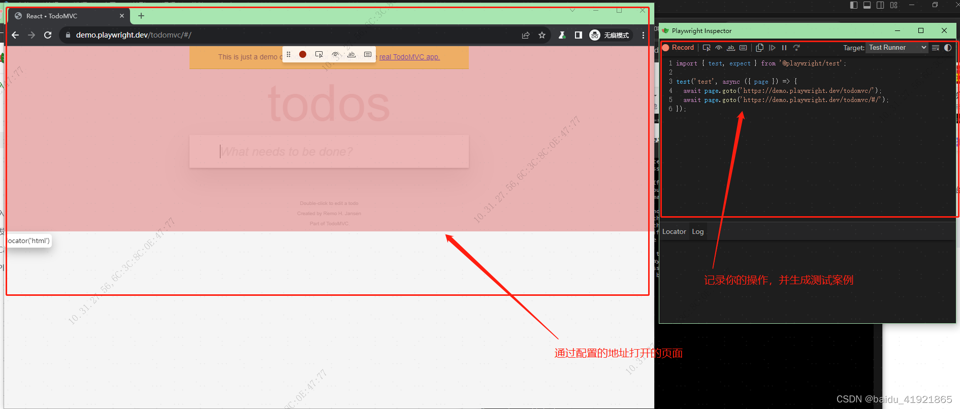Switch to the Locator tab

[x=674, y=231]
